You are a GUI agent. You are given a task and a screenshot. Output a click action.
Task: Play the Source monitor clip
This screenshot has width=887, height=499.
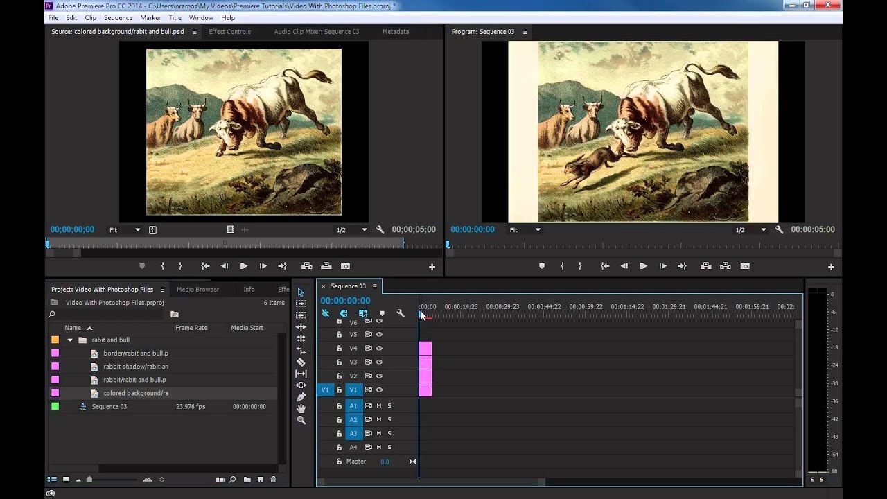(243, 266)
